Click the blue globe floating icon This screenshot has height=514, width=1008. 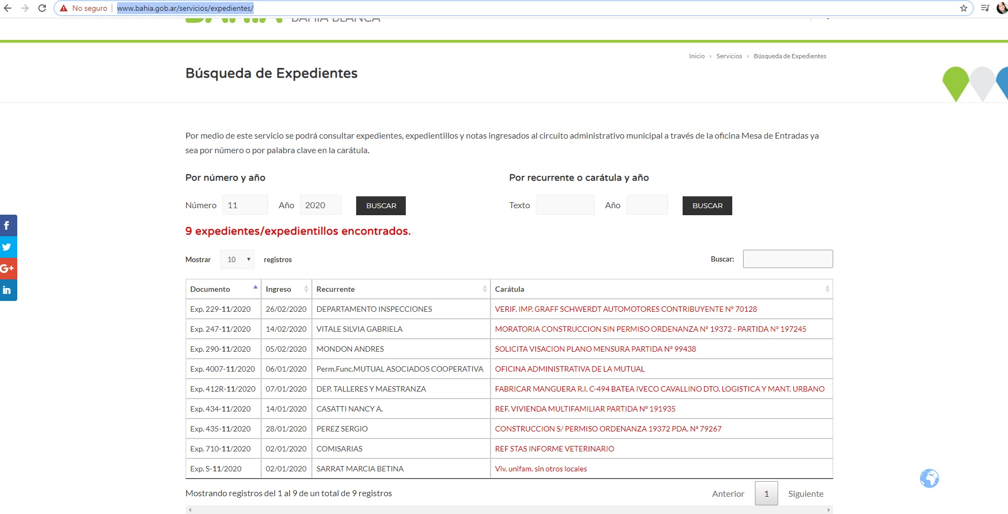929,478
